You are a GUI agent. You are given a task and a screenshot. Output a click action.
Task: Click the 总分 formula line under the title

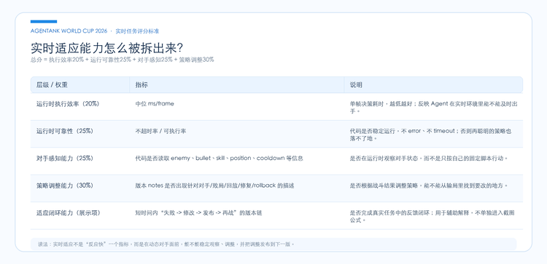[122, 60]
